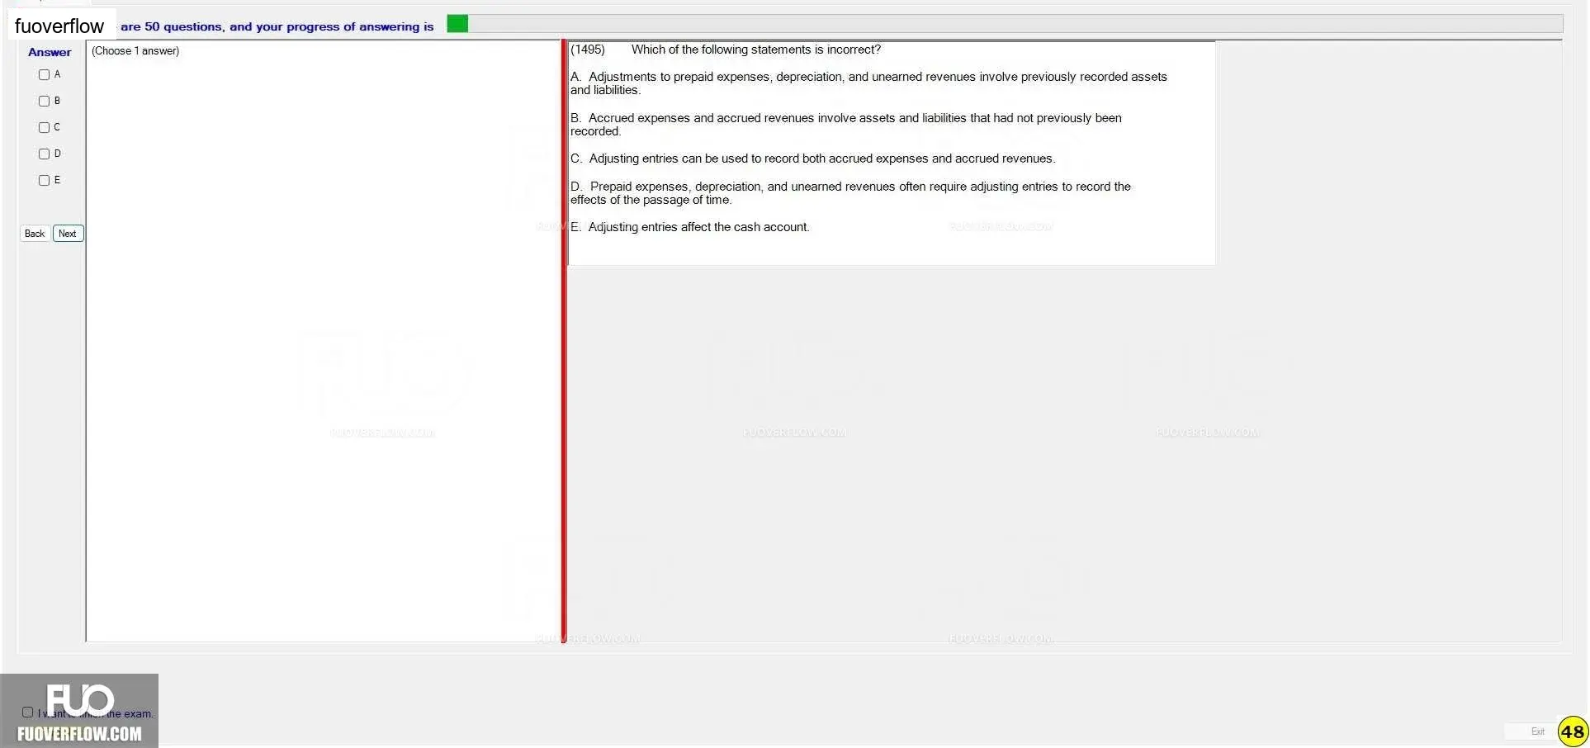This screenshot has height=748, width=1590.
Task: Check answer option D
Action: pos(45,154)
